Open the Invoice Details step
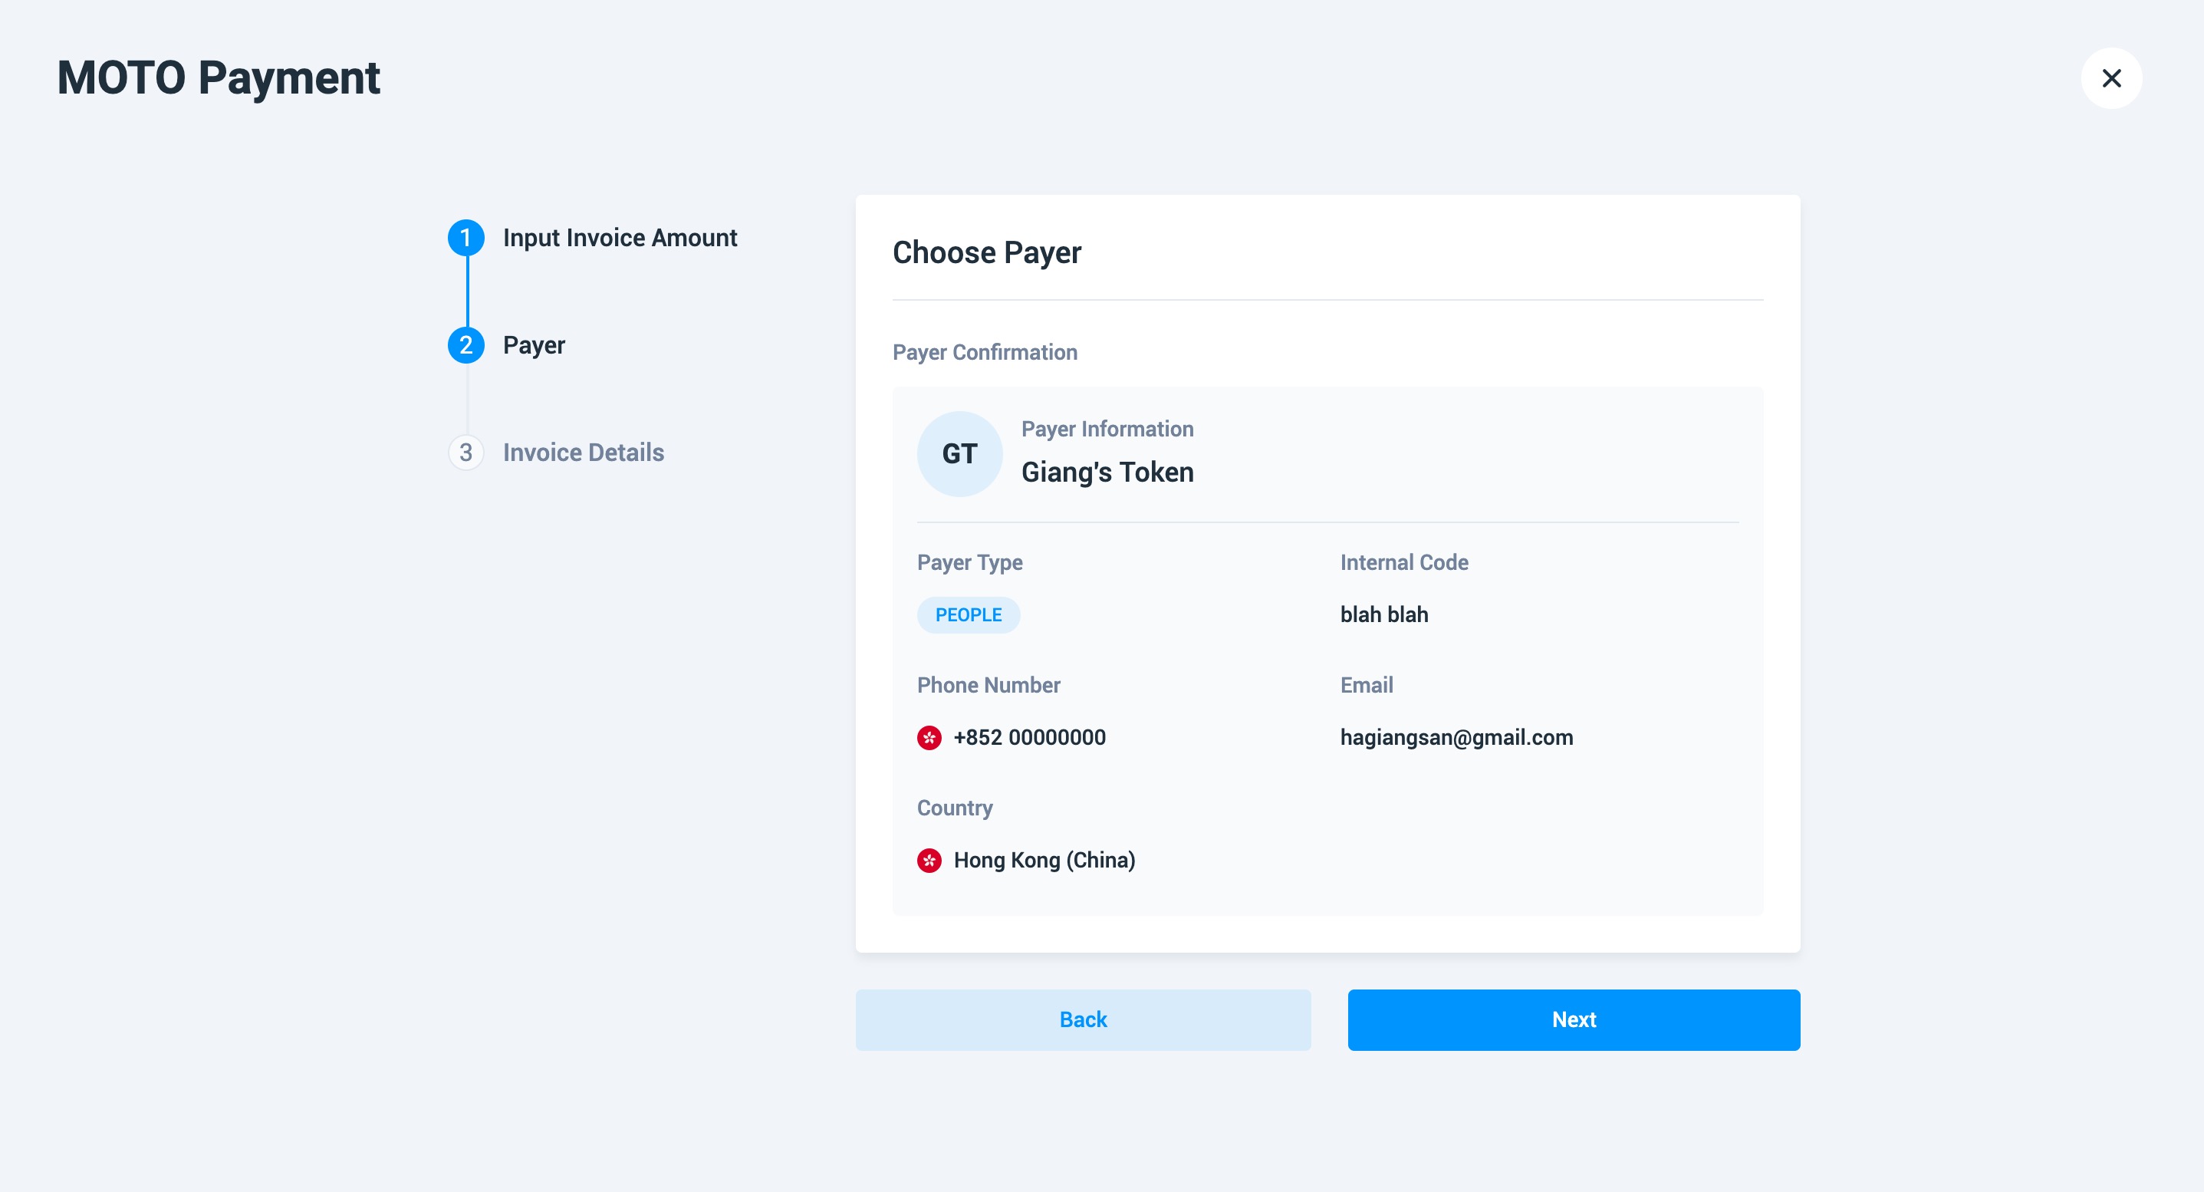Screen dimensions: 2204x1192 tap(583, 452)
